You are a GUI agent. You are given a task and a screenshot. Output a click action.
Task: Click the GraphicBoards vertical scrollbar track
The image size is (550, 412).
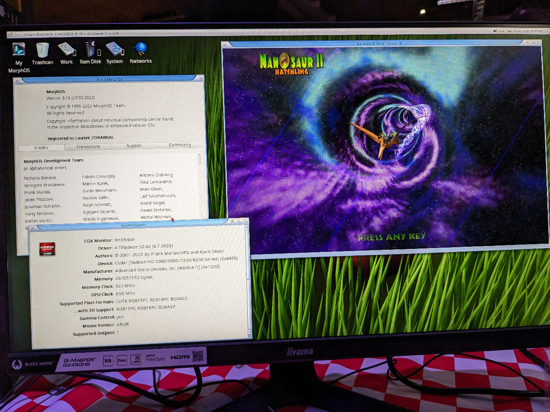click(x=248, y=280)
